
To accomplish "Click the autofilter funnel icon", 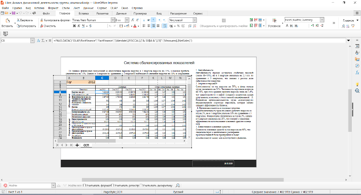I will [353, 26].
